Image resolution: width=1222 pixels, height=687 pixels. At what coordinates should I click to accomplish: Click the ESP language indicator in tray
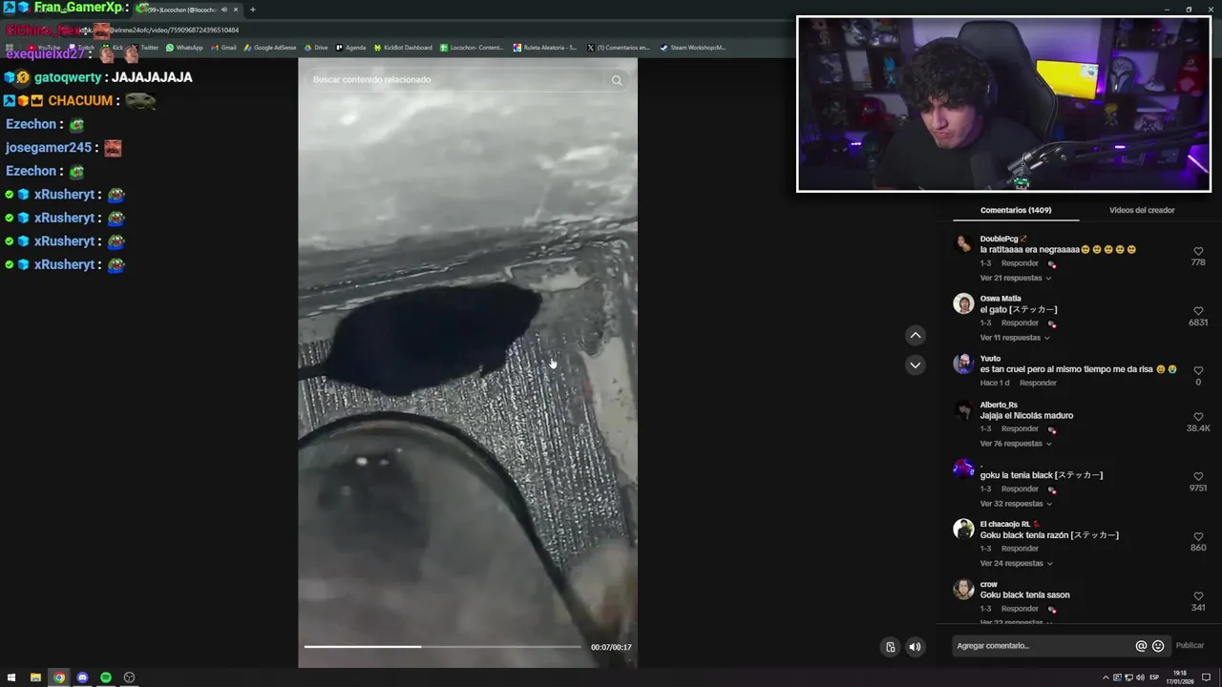point(1154,677)
